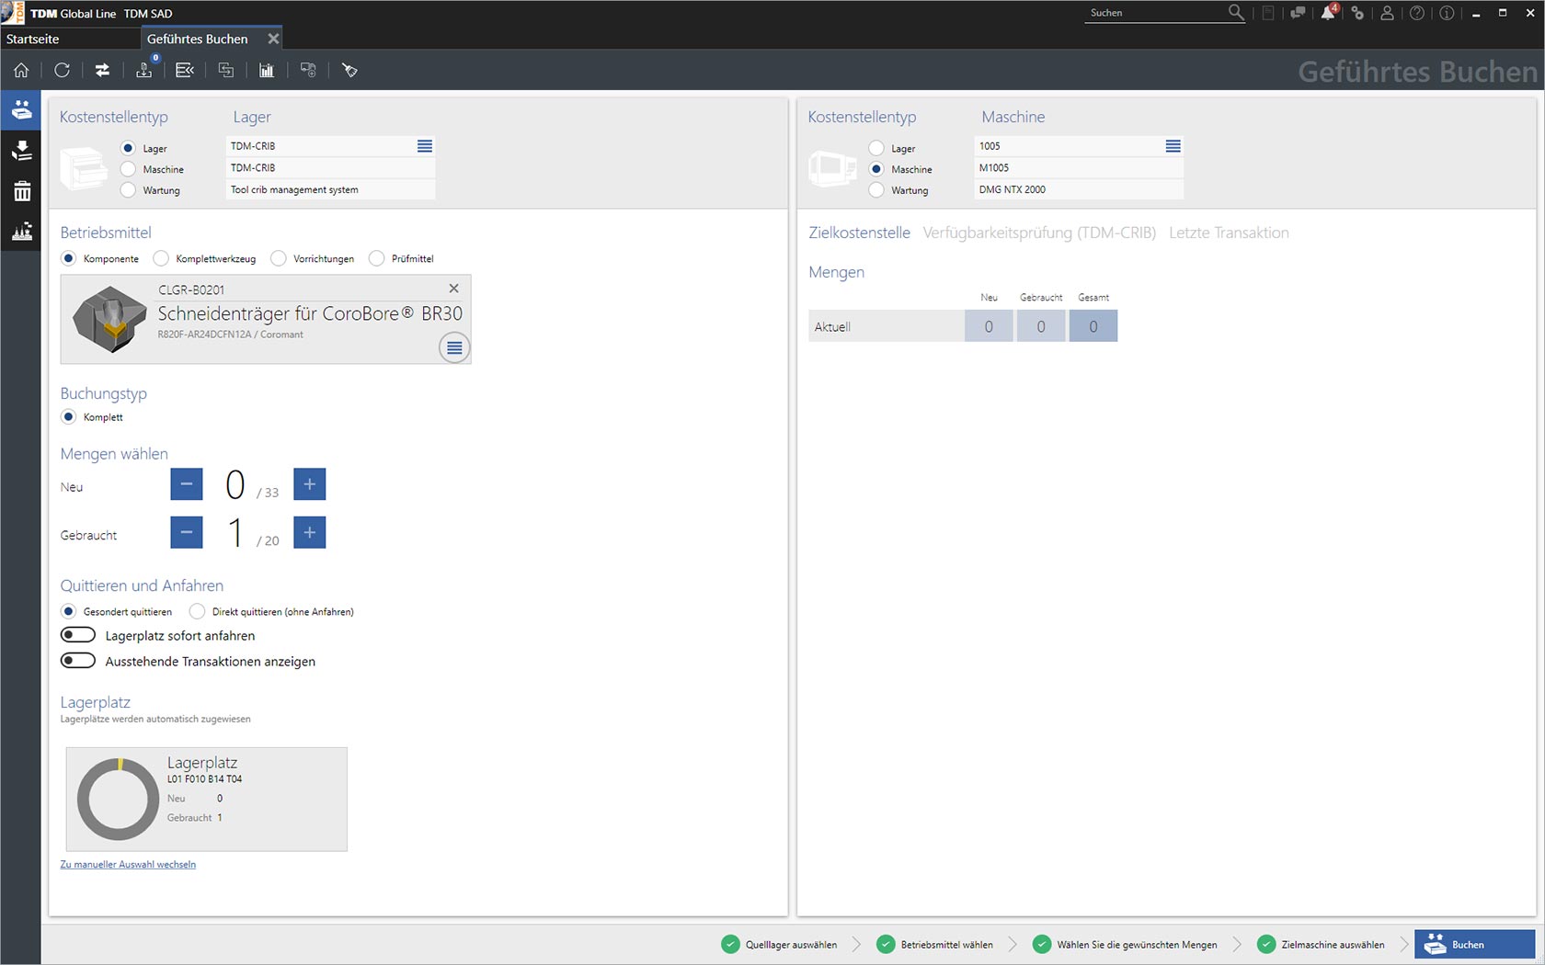
Task: Increase Neu quantity with plus button
Action: [310, 484]
